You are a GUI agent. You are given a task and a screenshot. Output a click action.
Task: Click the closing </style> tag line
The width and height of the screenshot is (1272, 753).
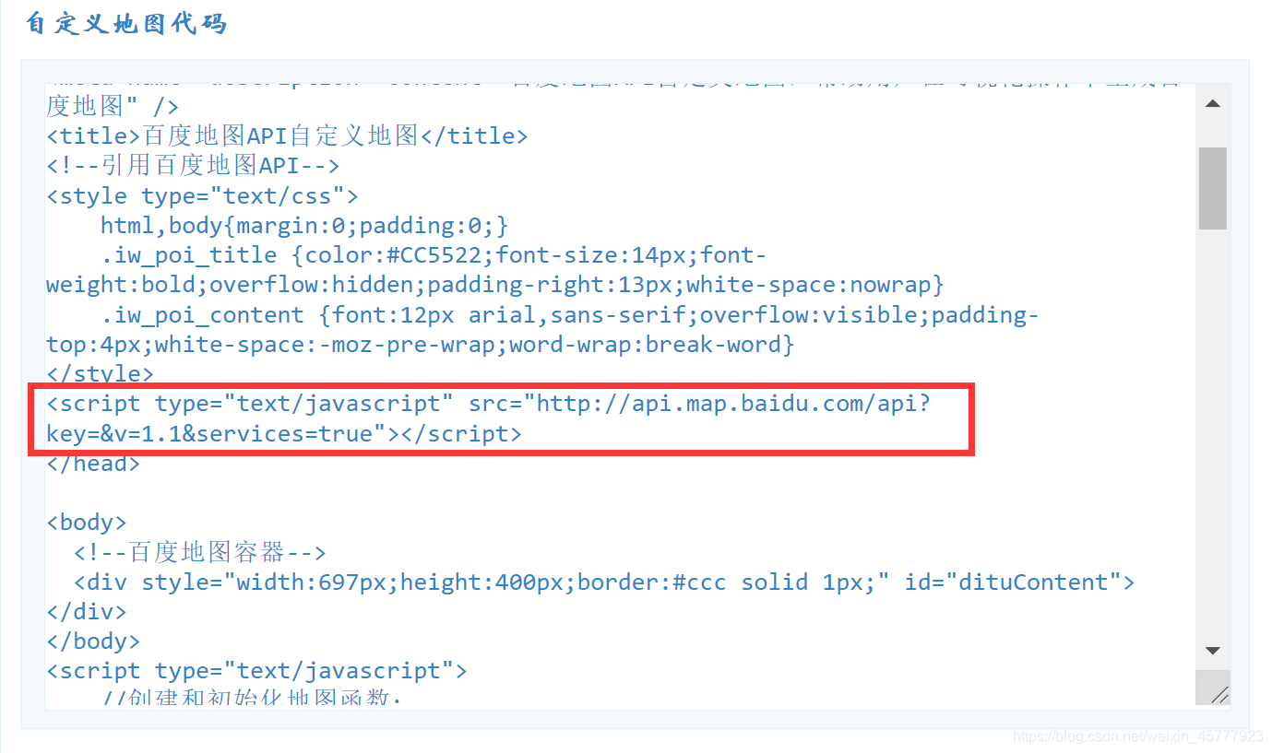(x=100, y=374)
